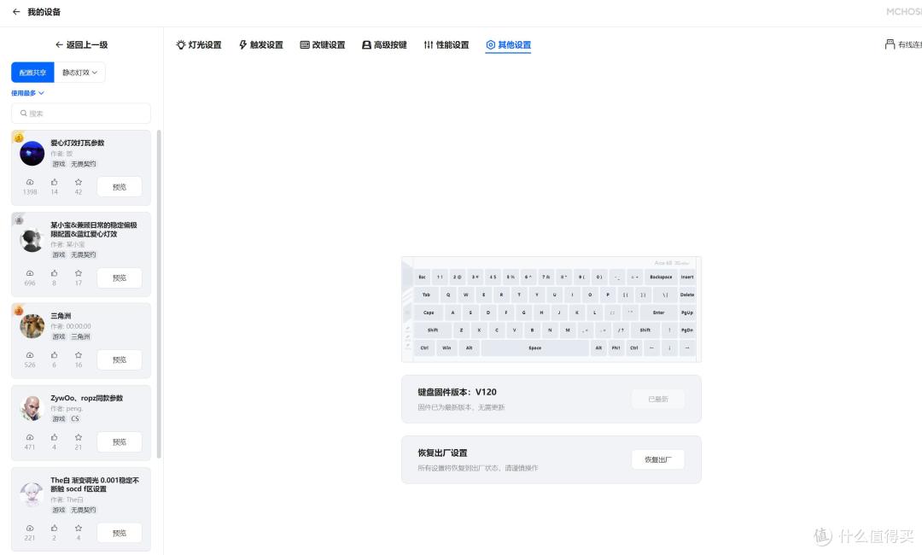This screenshot has width=922, height=555.
Task: Star the ZywOo、ropz同款参数 config
Action: click(79, 437)
